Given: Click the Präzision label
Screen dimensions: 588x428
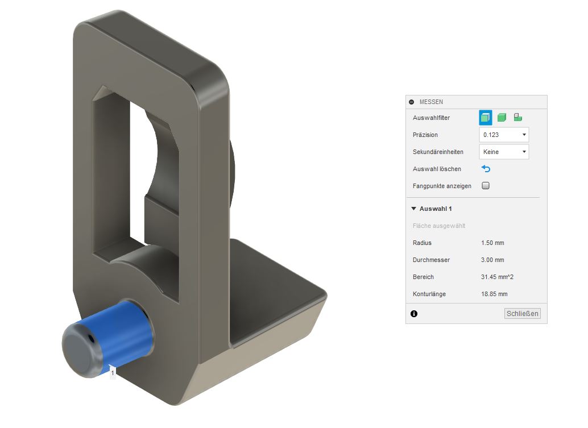Looking at the screenshot, I should [x=425, y=135].
